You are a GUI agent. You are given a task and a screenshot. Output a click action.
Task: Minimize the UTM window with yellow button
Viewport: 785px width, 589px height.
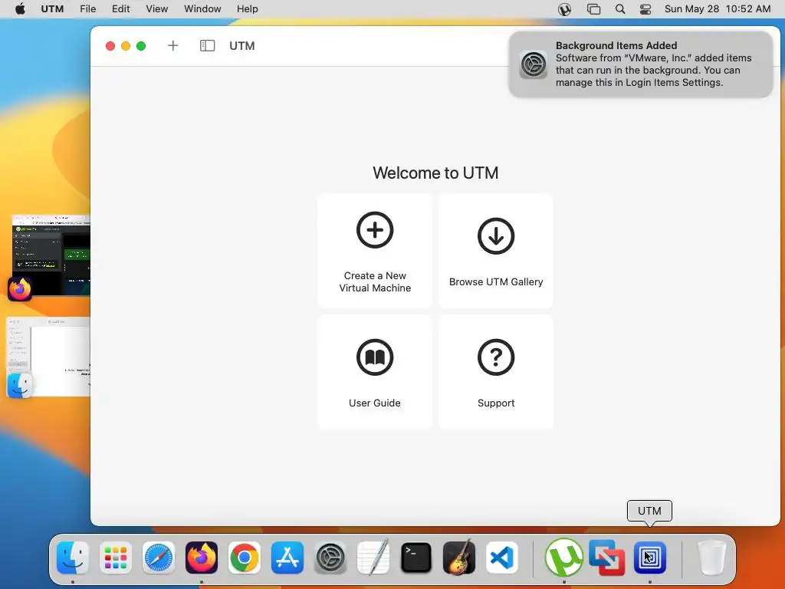[126, 46]
